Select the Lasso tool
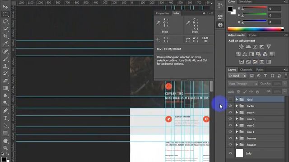Image resolution: width=289 pixels, height=162 pixels. (5, 22)
